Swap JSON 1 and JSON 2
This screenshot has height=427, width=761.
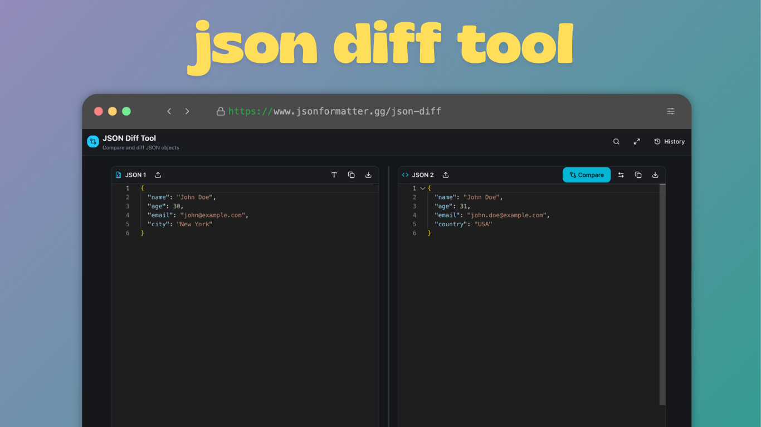[621, 175]
